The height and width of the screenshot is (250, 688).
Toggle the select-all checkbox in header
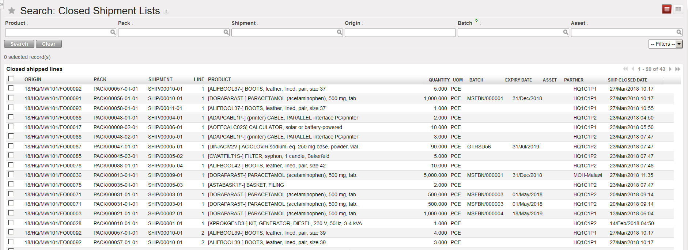11,79
